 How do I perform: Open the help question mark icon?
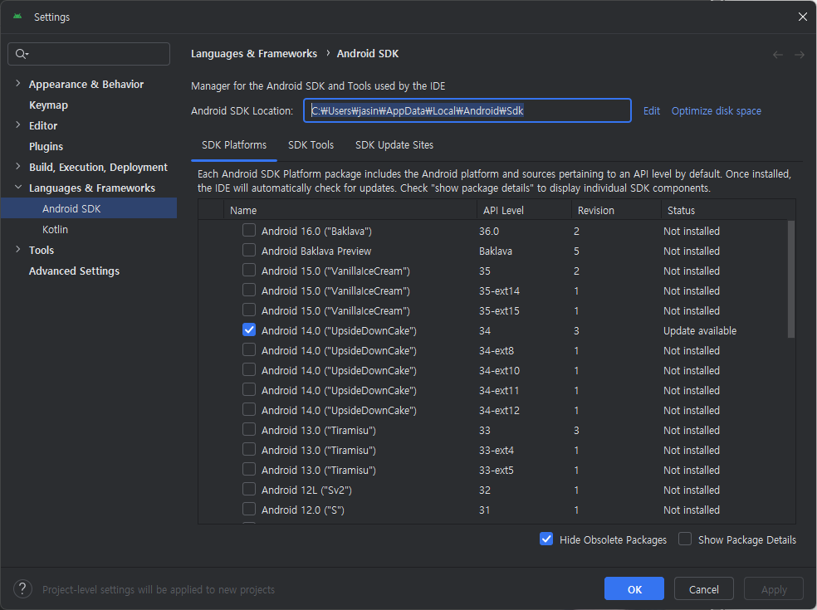(22, 589)
